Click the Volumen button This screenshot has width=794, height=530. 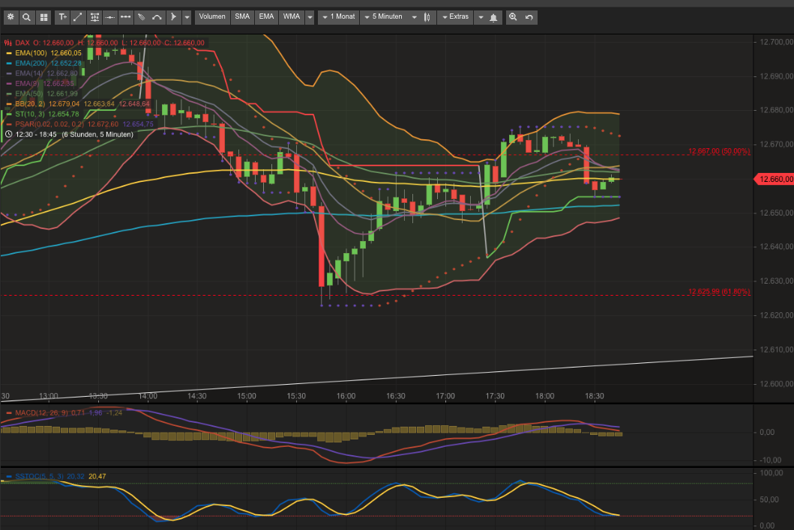211,16
